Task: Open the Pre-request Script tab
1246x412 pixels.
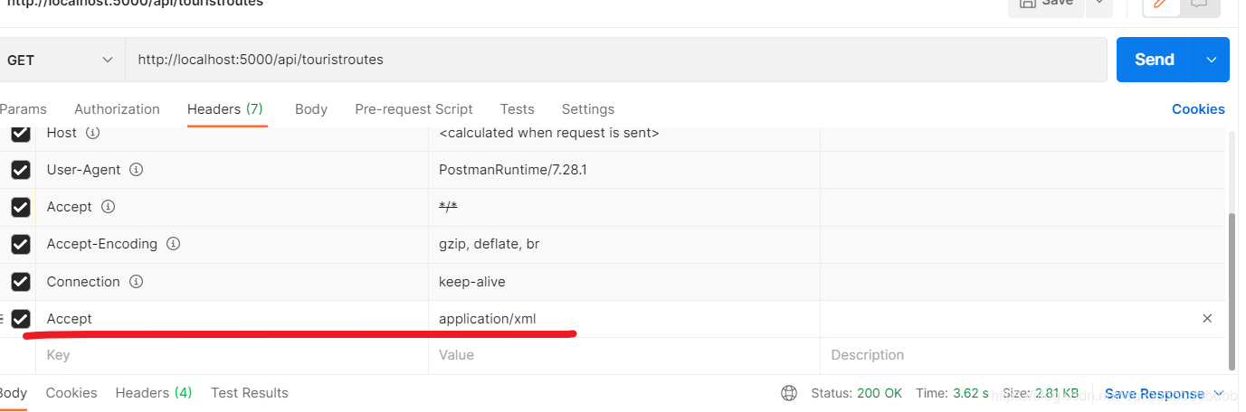Action: click(414, 109)
